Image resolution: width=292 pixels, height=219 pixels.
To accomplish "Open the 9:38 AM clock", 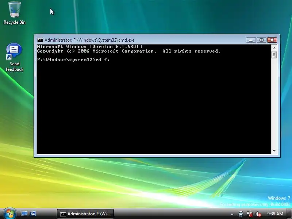I will tap(275, 214).
